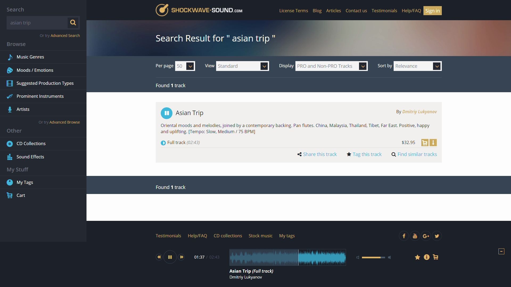511x287 pixels.
Task: Open Moods / Emotions in sidebar
Action: [x=35, y=70]
